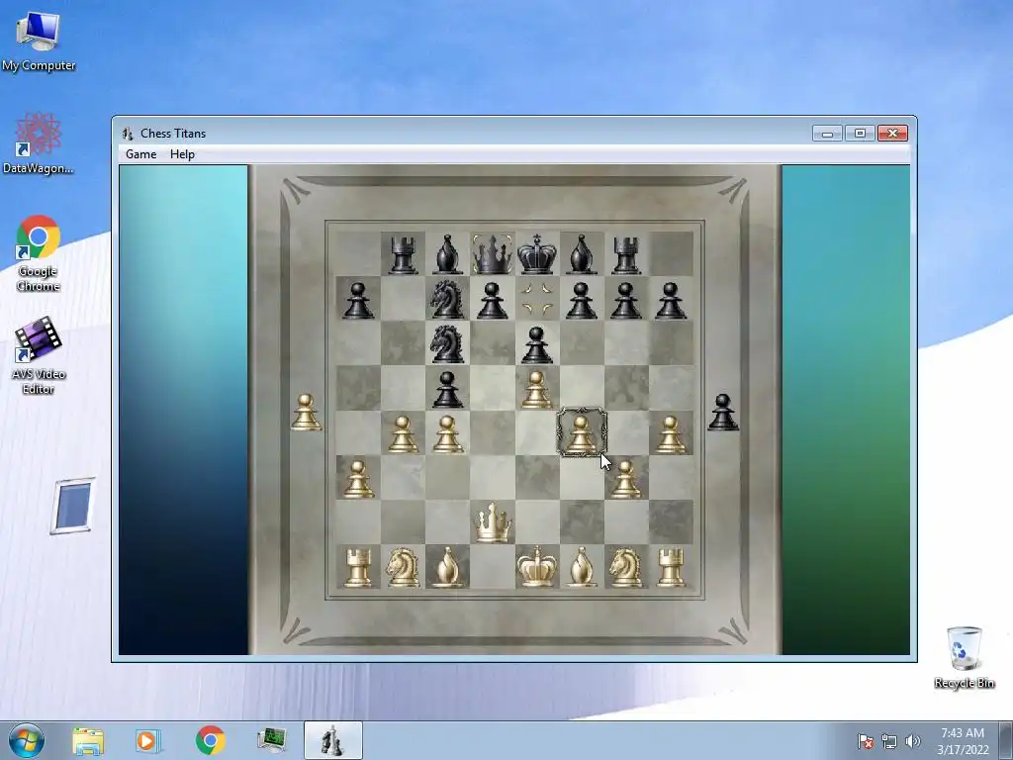Open the Game menu
Screen dimensions: 1013x760
click(x=140, y=153)
